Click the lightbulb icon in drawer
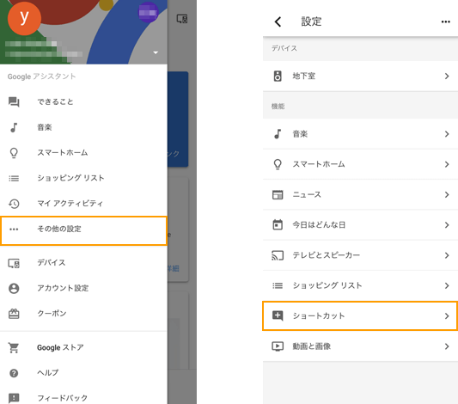The width and height of the screenshot is (458, 404). click(14, 153)
